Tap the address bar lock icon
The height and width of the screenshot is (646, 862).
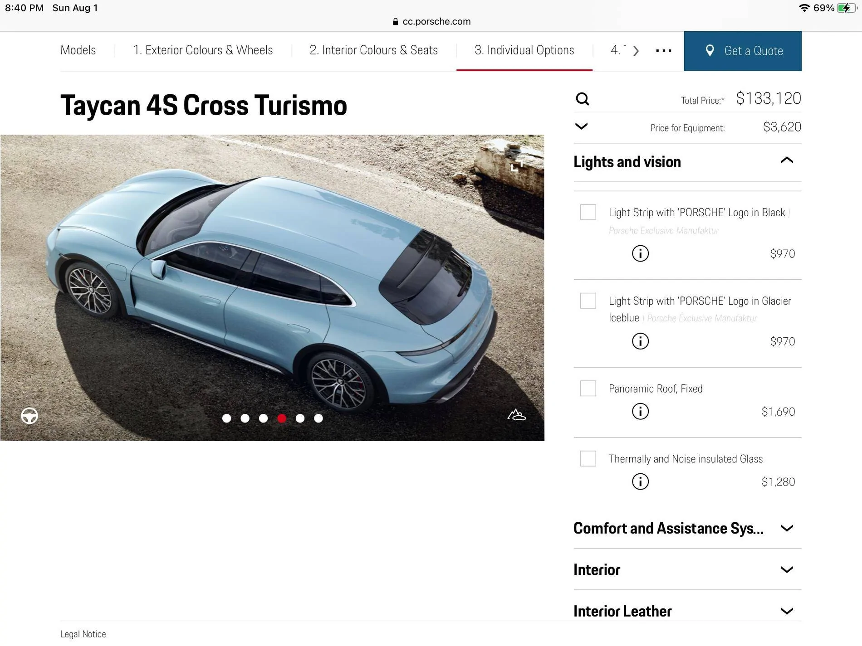(395, 21)
